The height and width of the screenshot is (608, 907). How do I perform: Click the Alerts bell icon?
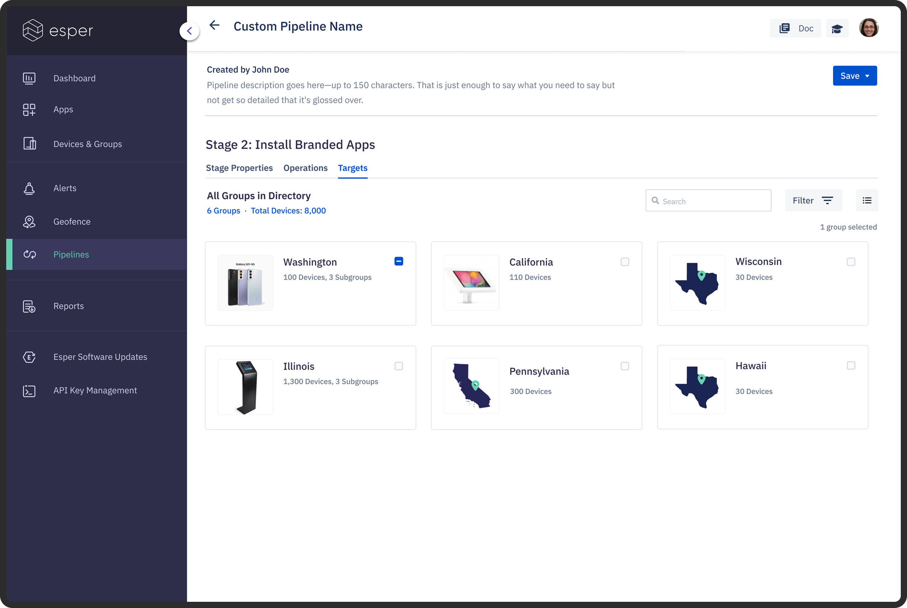(29, 188)
